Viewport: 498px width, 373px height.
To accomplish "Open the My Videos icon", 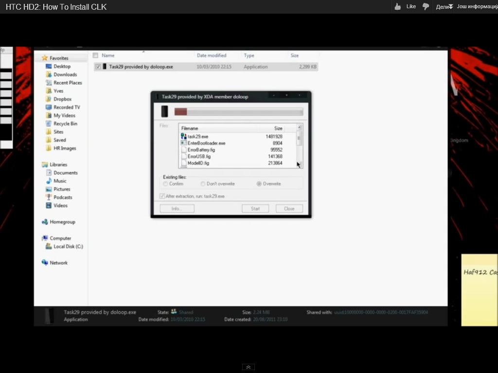I will pos(49,116).
